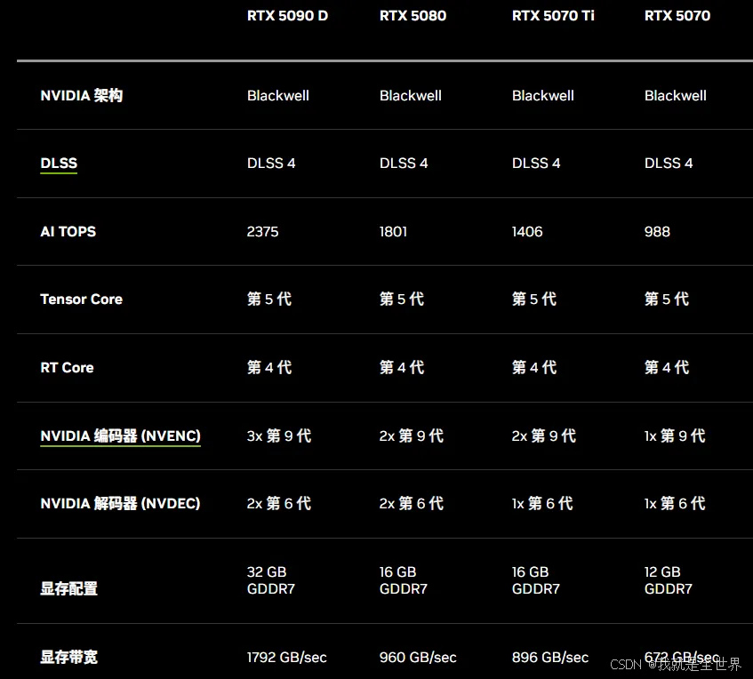Click the AI TOPS row label
753x679 pixels.
(x=68, y=231)
